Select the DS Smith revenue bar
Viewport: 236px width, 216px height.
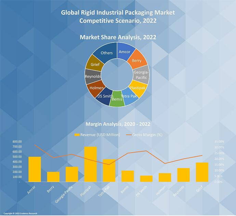pyautogui.click(x=146, y=179)
